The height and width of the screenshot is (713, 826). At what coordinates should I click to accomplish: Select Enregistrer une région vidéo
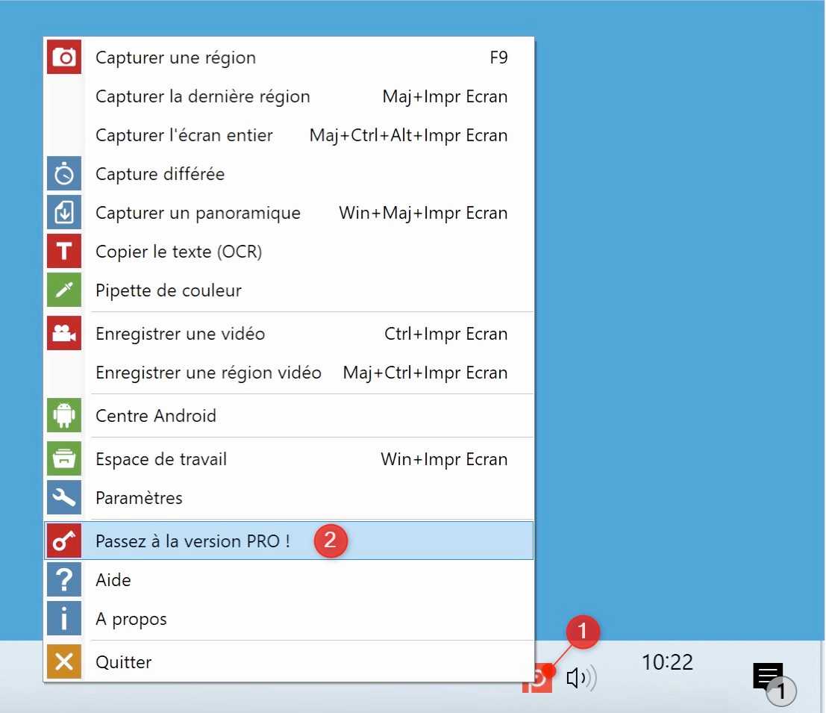pyautogui.click(x=208, y=373)
